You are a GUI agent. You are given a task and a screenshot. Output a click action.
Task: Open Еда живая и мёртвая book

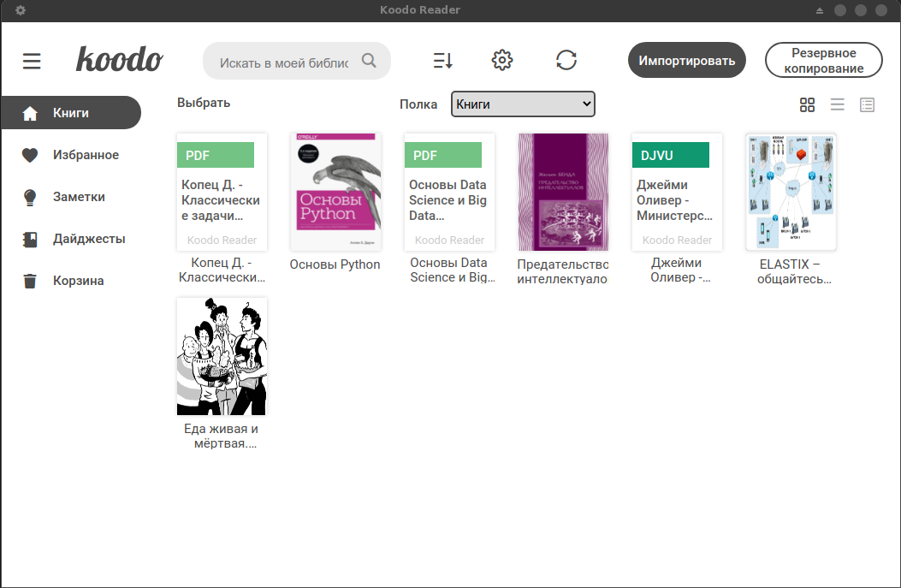222,356
